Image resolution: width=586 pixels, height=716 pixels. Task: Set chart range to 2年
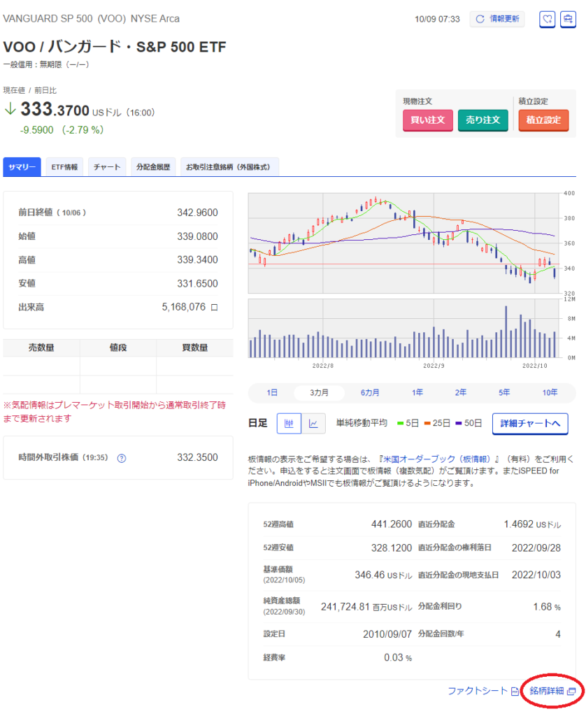(x=460, y=392)
